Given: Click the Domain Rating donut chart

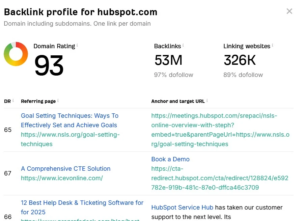Looking at the screenshot, I should tap(16, 54).
